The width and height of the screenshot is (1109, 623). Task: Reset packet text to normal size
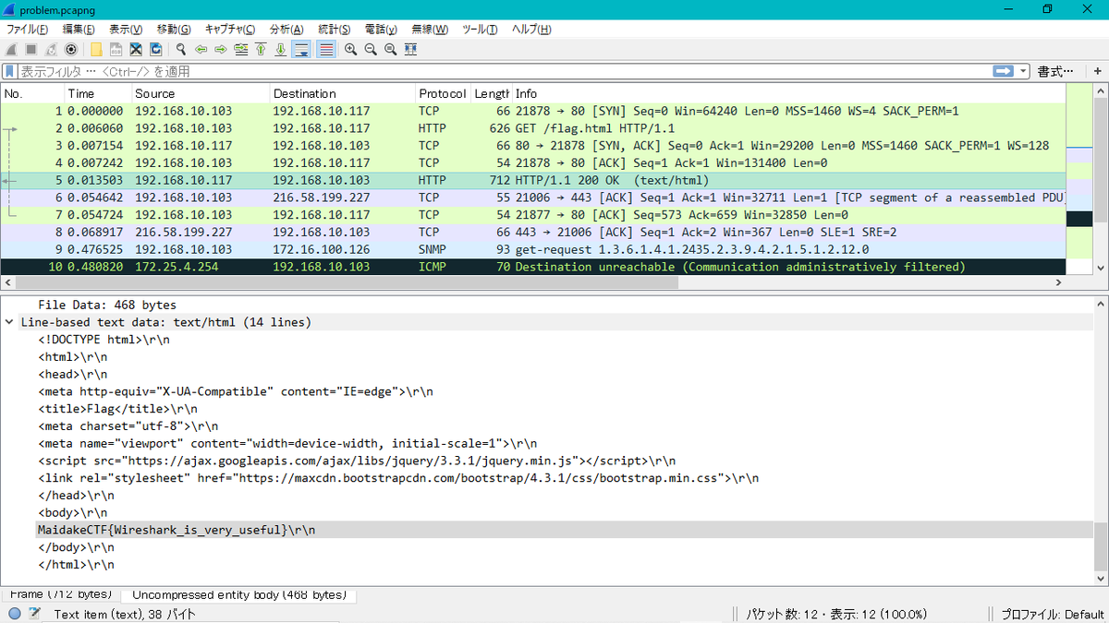390,49
